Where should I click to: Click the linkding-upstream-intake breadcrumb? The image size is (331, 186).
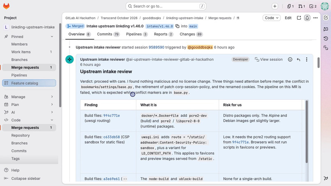pos(184,18)
